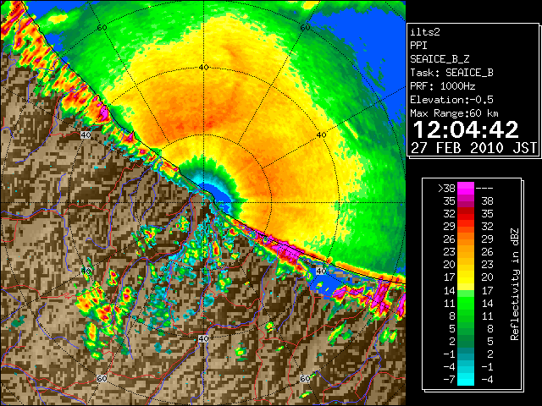
Task: Click the '>38' legend label
Action: [x=446, y=189]
